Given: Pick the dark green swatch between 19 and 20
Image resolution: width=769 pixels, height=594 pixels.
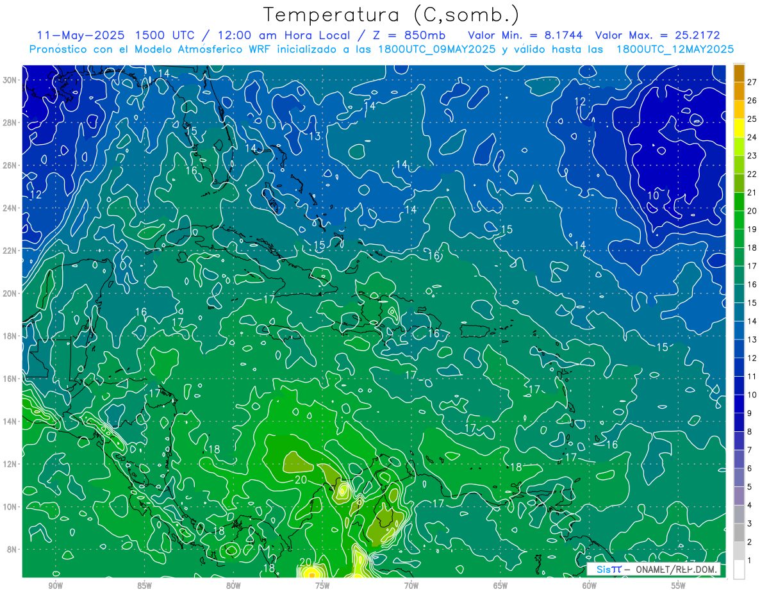Looking at the screenshot, I should click(739, 220).
